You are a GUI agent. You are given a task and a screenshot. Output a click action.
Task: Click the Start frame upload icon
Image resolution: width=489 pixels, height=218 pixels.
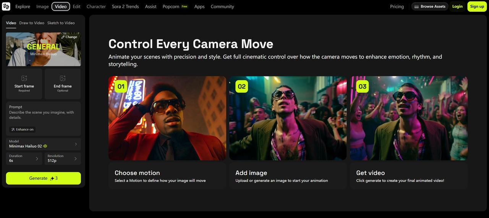(24, 78)
